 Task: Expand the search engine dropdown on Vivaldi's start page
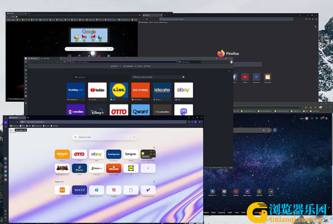126,77
